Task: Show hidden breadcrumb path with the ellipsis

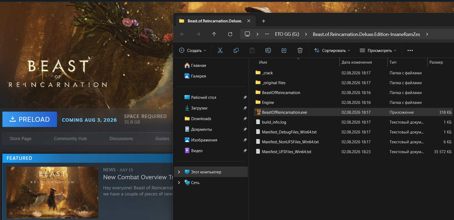Action: click(267, 34)
